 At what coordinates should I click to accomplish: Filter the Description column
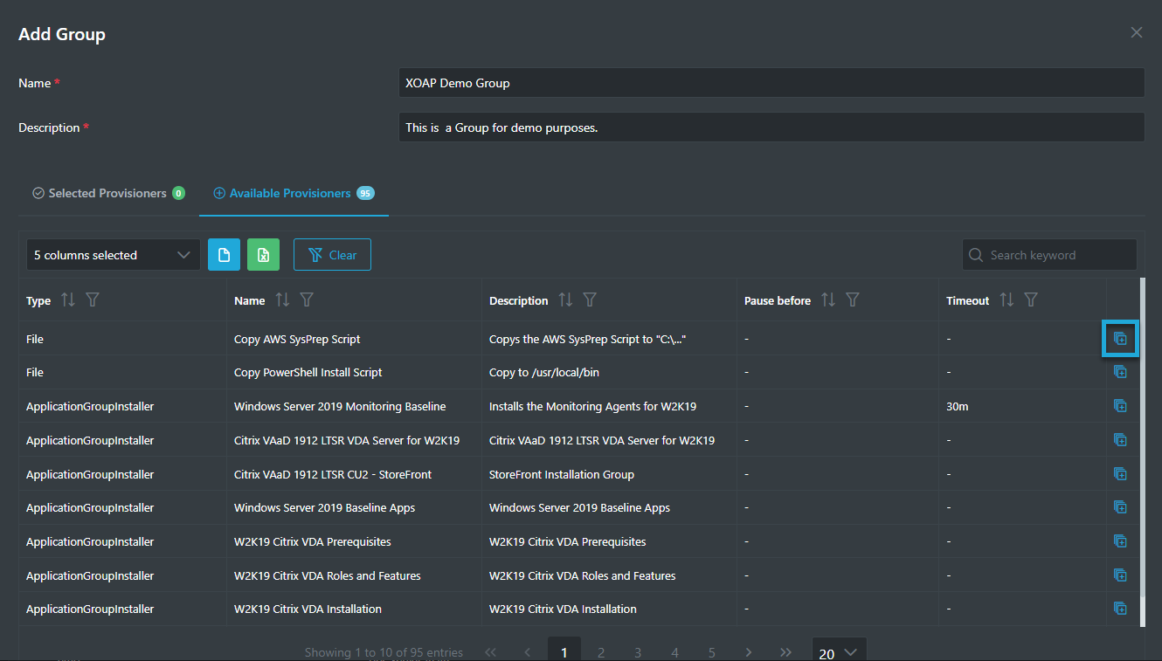(590, 300)
